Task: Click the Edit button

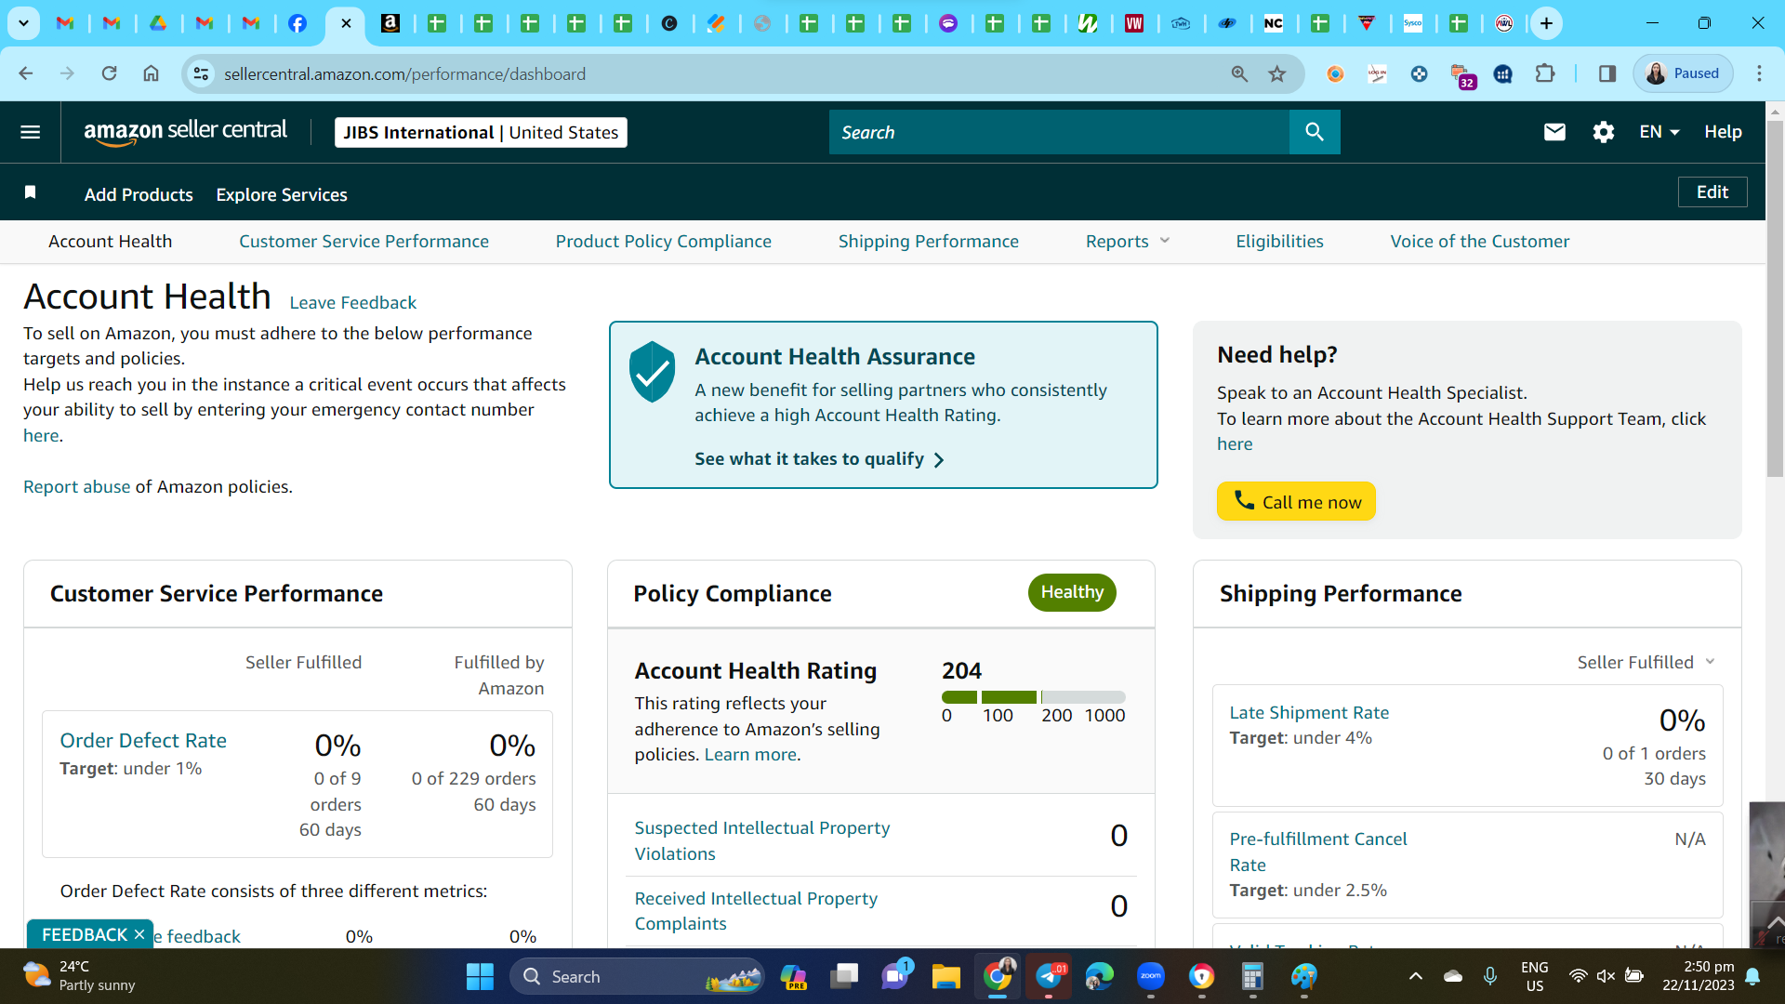Action: pyautogui.click(x=1712, y=192)
